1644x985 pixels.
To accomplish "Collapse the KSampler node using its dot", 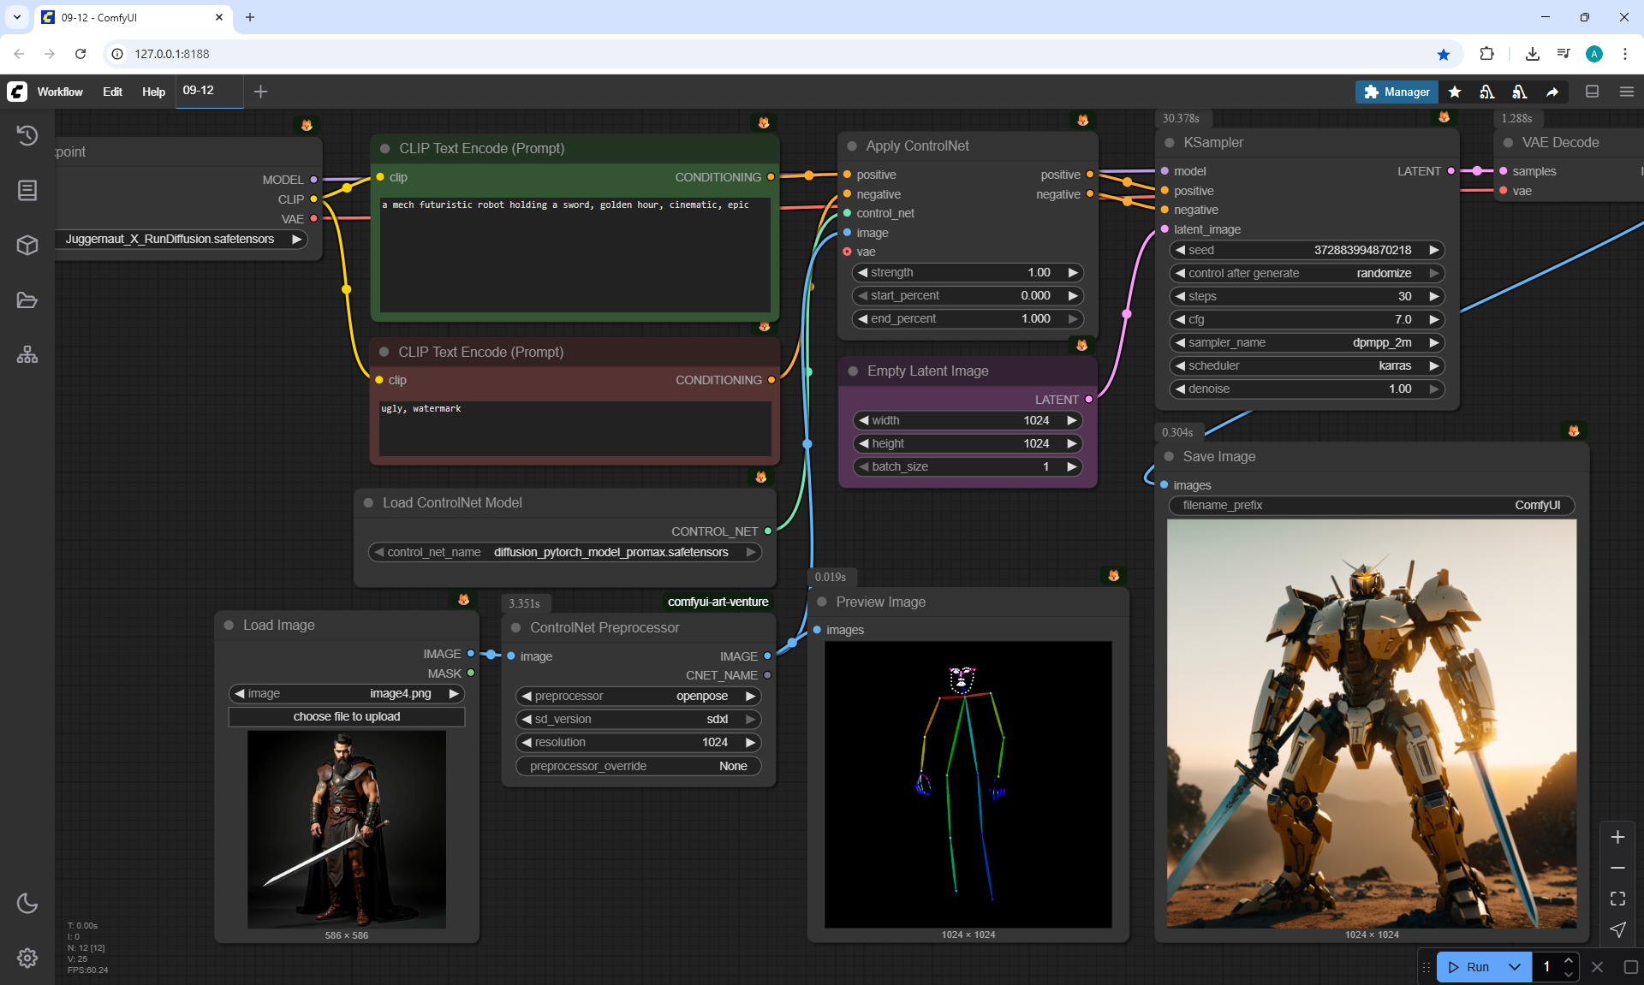I will coord(1170,143).
